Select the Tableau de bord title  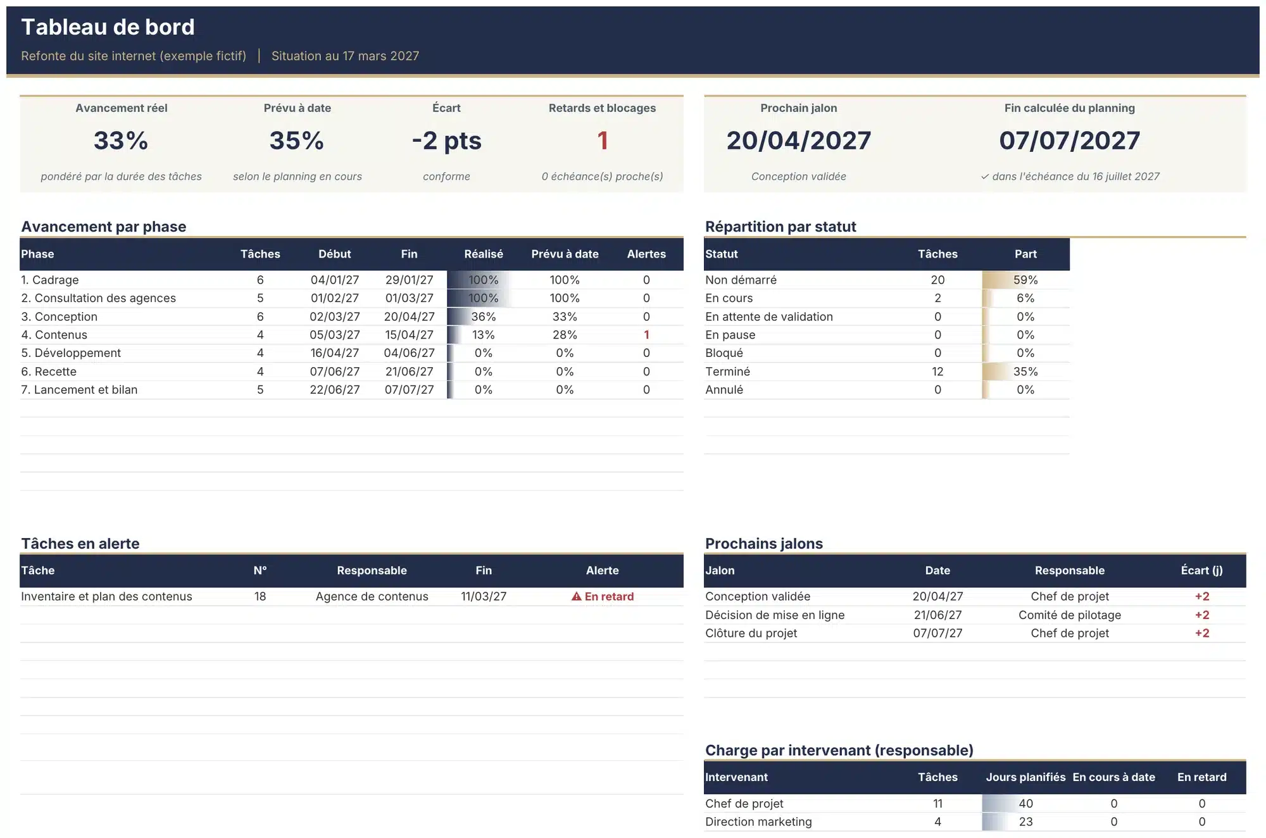pyautogui.click(x=108, y=27)
